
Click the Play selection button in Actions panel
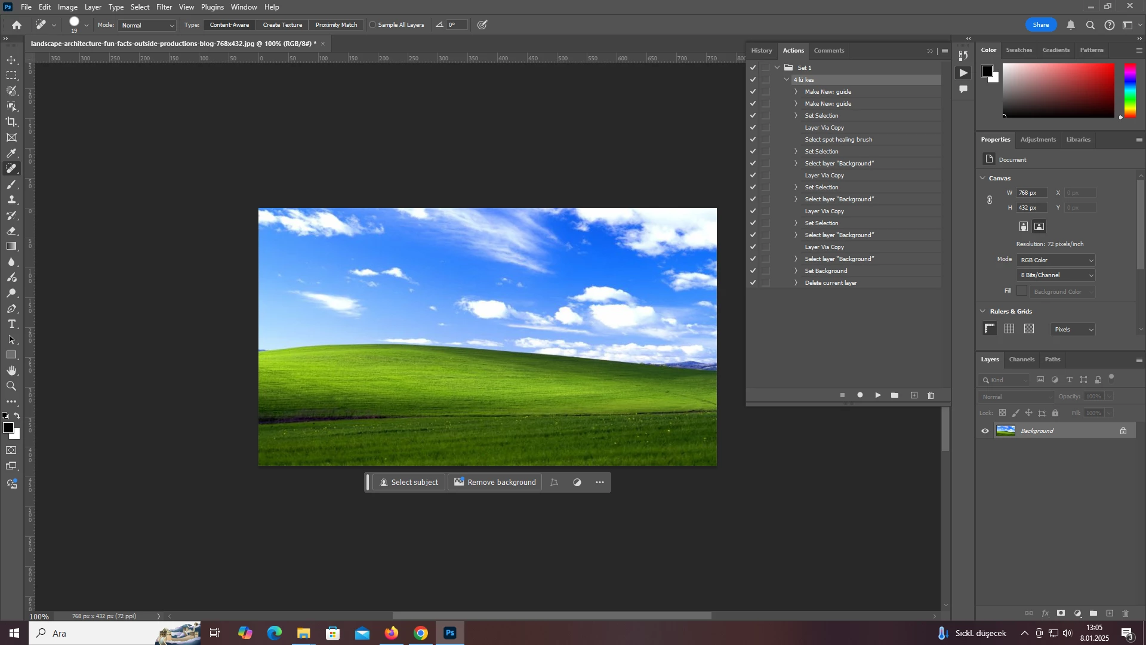(878, 395)
